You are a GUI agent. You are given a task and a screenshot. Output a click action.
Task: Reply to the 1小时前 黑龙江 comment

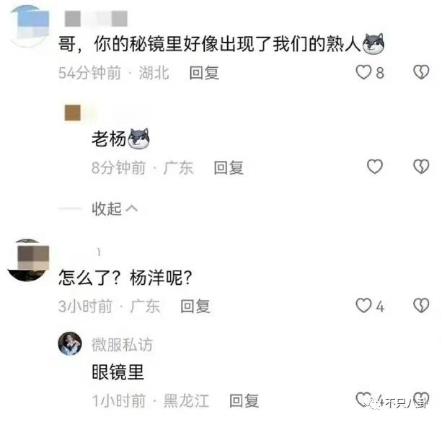pyautogui.click(x=244, y=400)
